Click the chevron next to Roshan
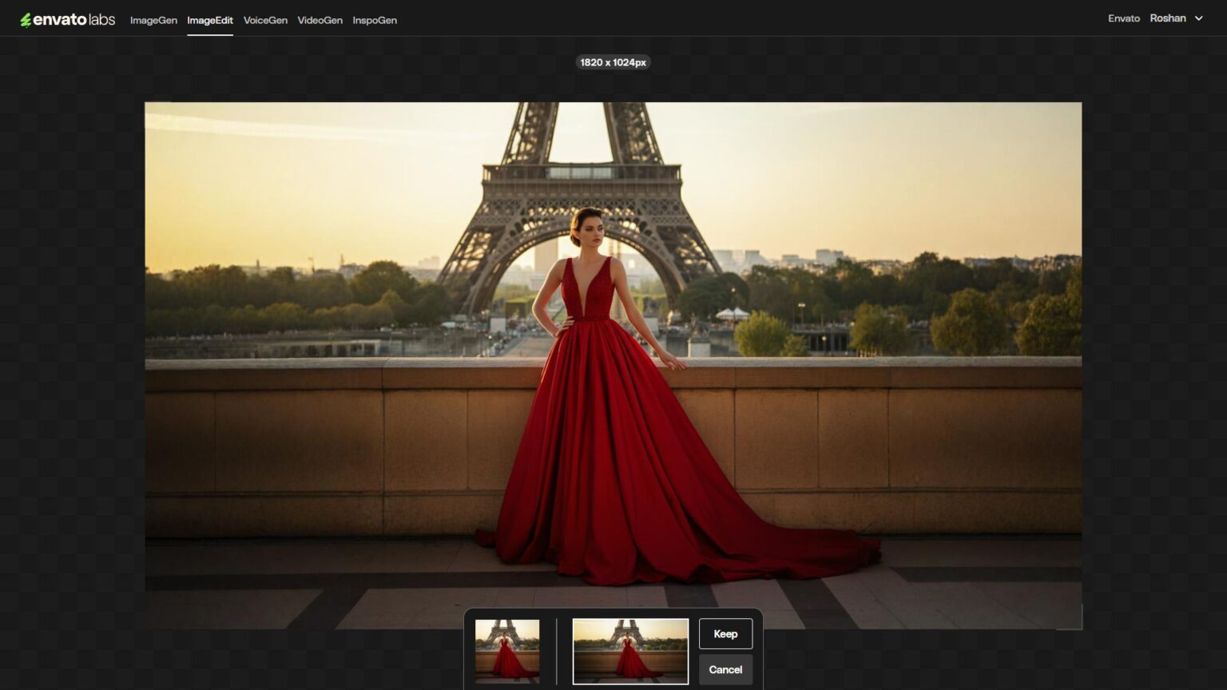The image size is (1227, 690). coord(1199,18)
